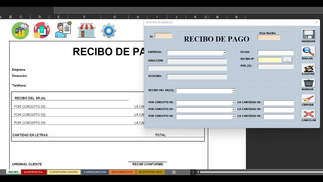Click the dialog's RECIBO DE PAGO heading
The image size is (323, 182).
tap(217, 39)
